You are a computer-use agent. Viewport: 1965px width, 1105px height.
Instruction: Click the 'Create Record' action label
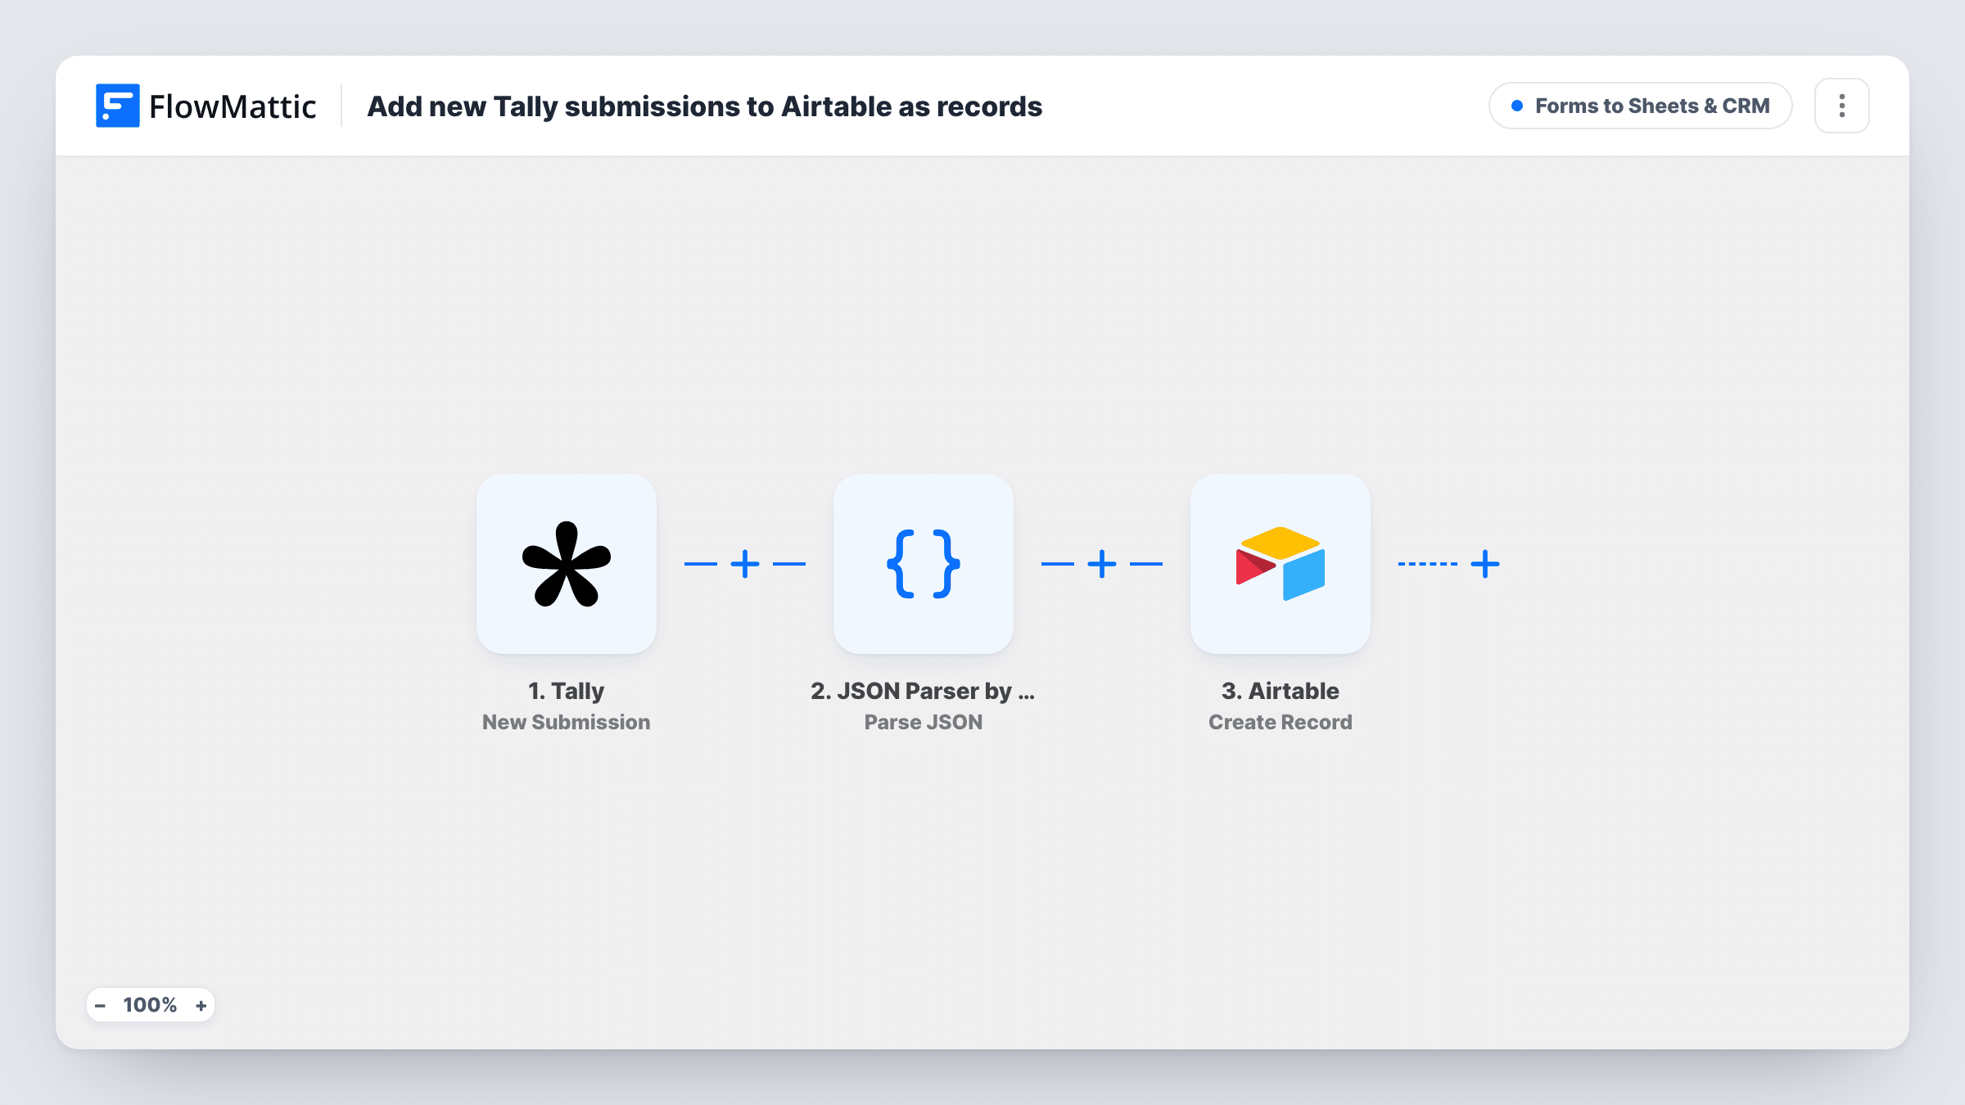(1281, 722)
